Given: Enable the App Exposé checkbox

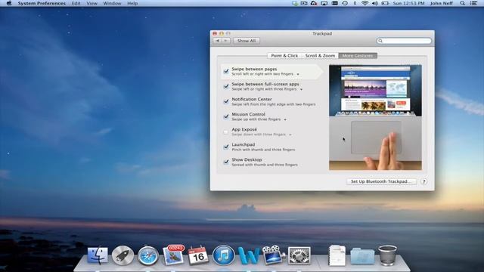Looking at the screenshot, I should 226,131.
